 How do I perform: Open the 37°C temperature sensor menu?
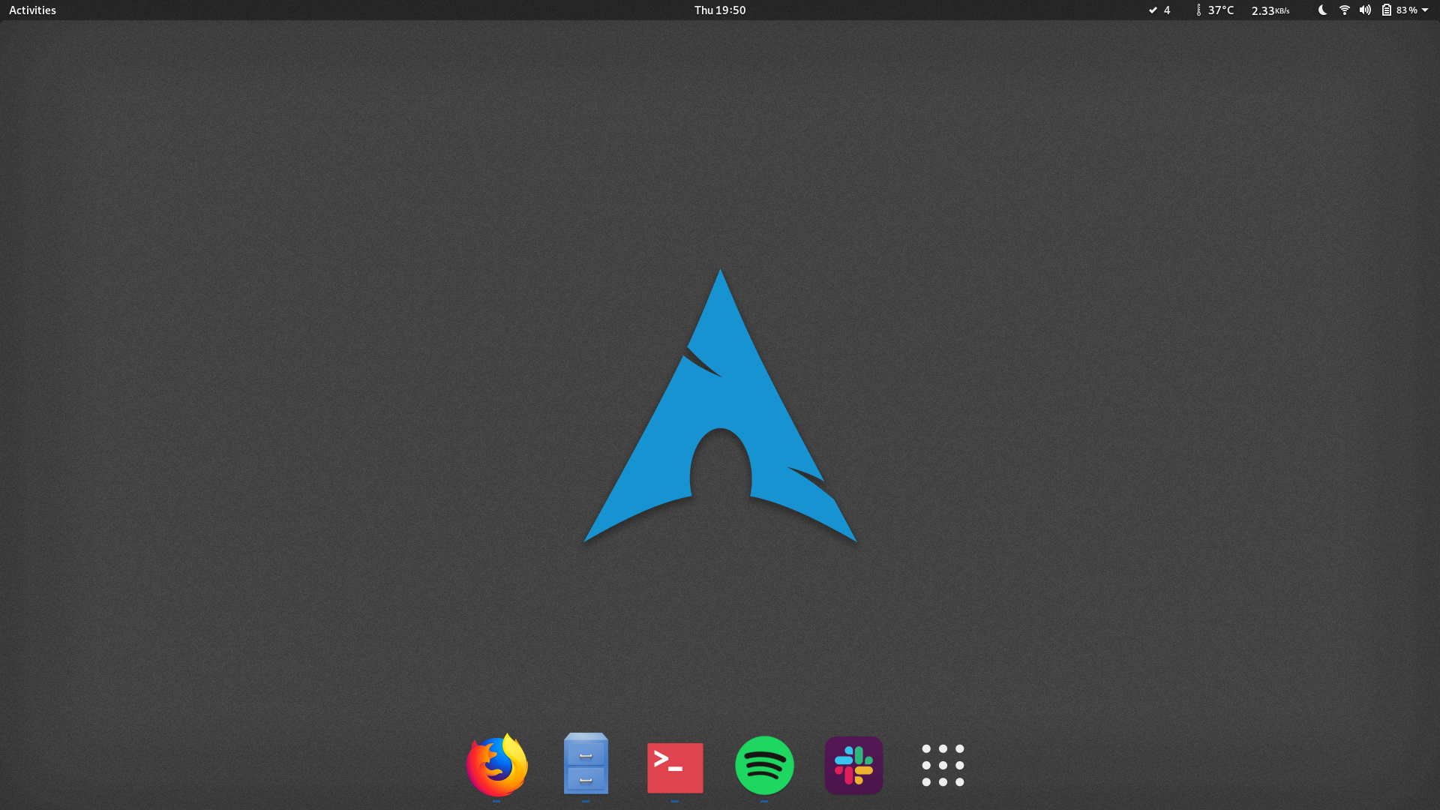tap(1220, 10)
